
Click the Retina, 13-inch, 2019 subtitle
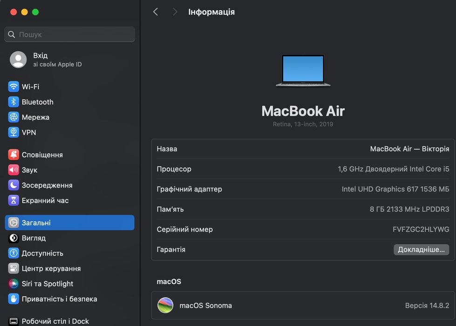click(303, 124)
